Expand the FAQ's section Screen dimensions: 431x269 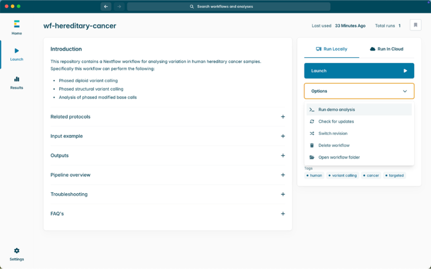[x=168, y=214]
